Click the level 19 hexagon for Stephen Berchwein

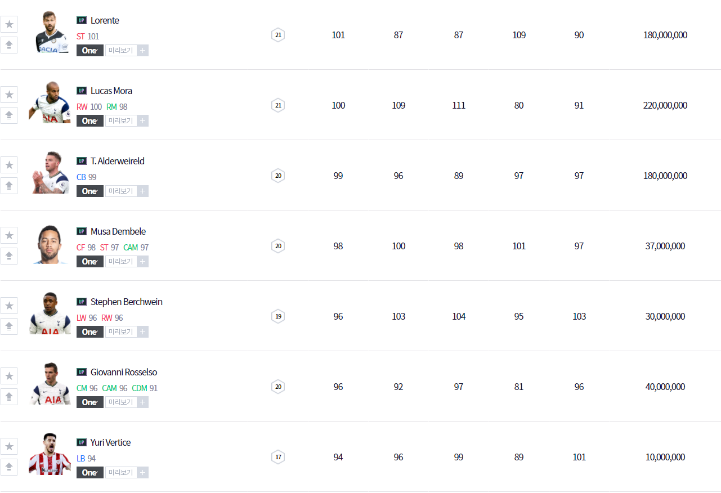[277, 316]
